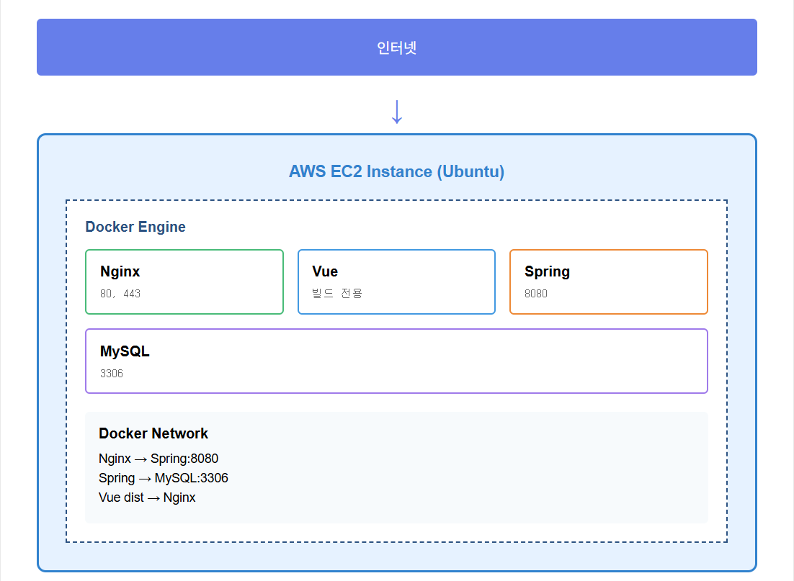Click the Docker Engine label
The image size is (794, 581).
coord(135,227)
